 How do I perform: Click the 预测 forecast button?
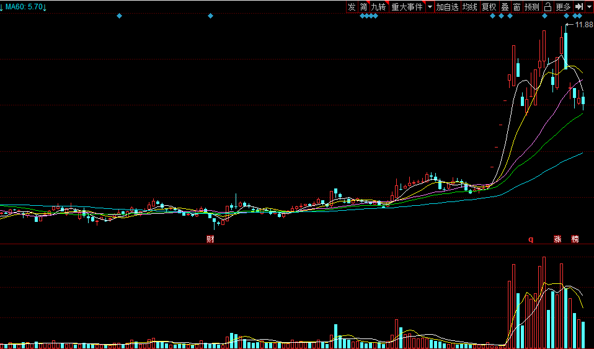coord(532,7)
